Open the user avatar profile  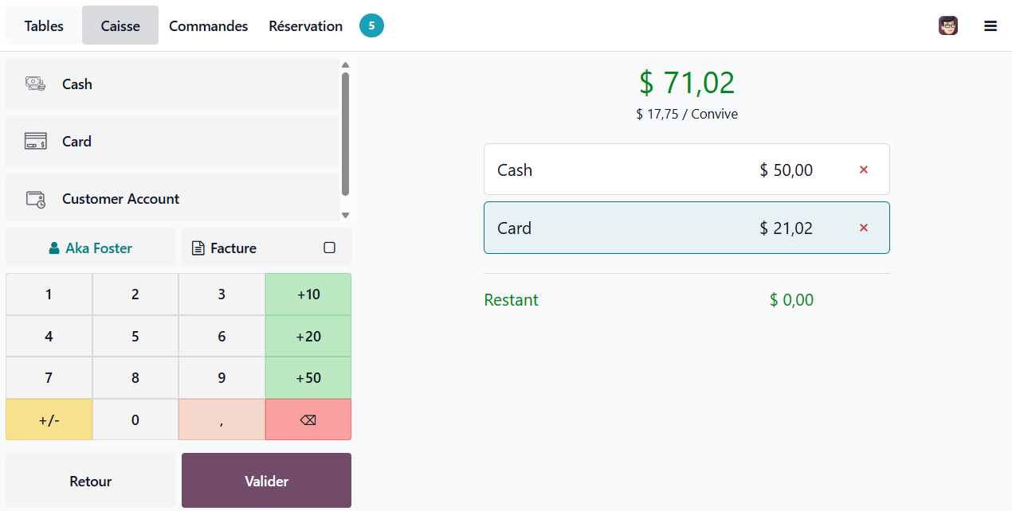pos(948,25)
